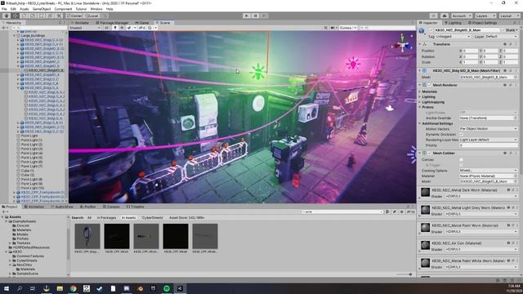This screenshot has width=523, height=294.
Task: Select the Rect tool in Unity toolbar
Action: [x=42, y=16]
